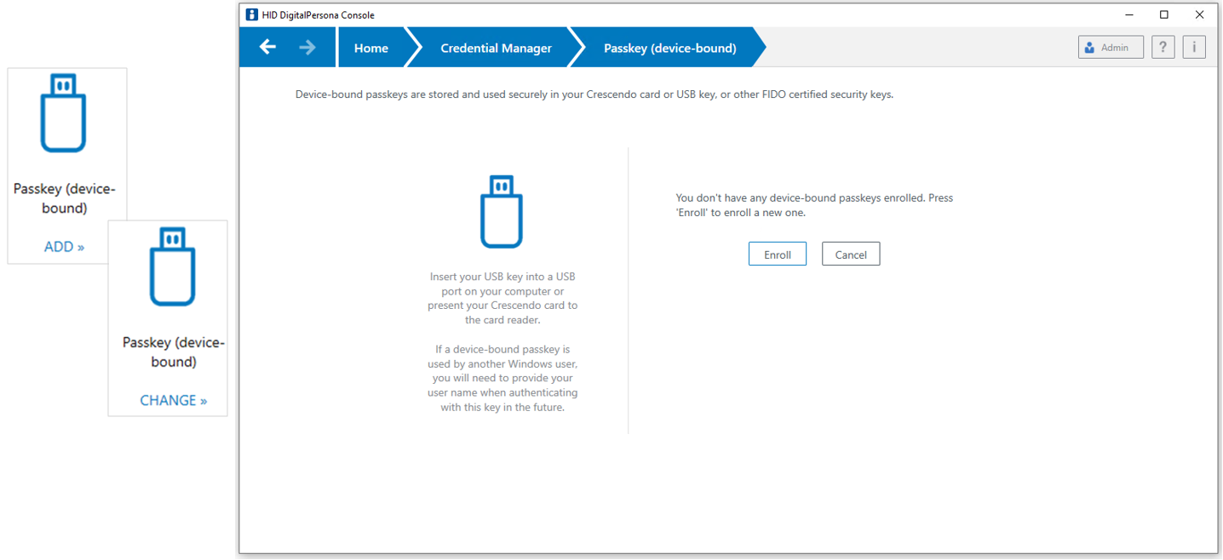Go to Home breadcrumb
The width and height of the screenshot is (1223, 560).
(x=370, y=48)
